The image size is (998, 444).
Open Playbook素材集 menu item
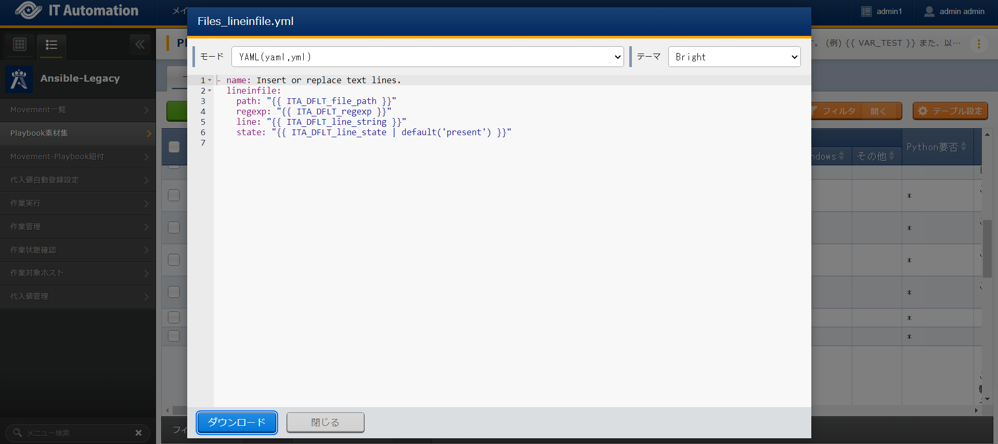pyautogui.click(x=78, y=134)
